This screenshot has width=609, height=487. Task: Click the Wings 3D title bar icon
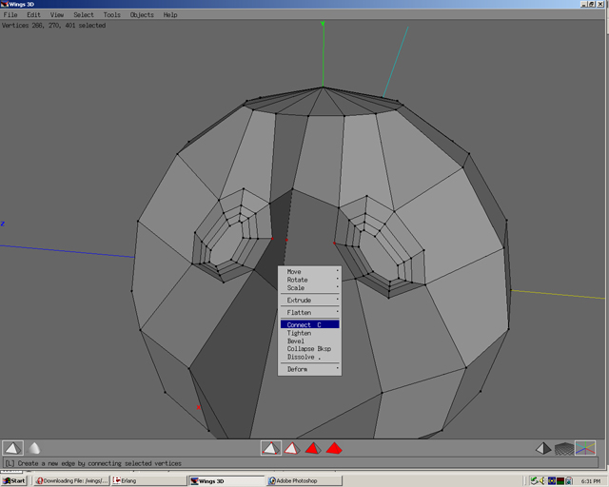click(x=4, y=4)
